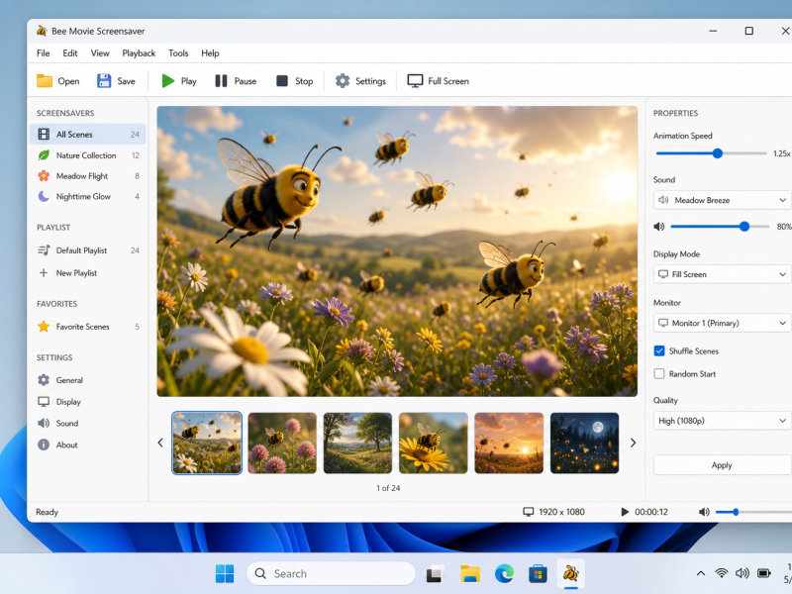This screenshot has width=792, height=594.
Task: Click the status bar speaker icon
Action: click(704, 512)
